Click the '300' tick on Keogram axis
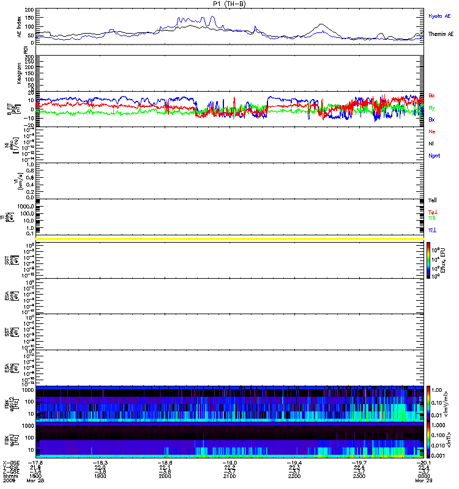The width and height of the screenshot is (459, 489). pyautogui.click(x=29, y=57)
